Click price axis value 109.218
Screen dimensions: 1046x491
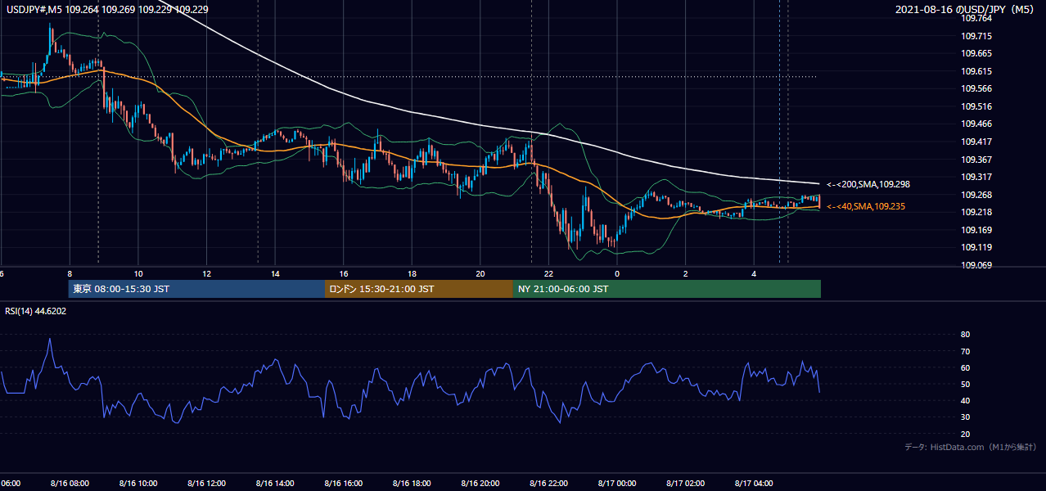[x=976, y=212]
